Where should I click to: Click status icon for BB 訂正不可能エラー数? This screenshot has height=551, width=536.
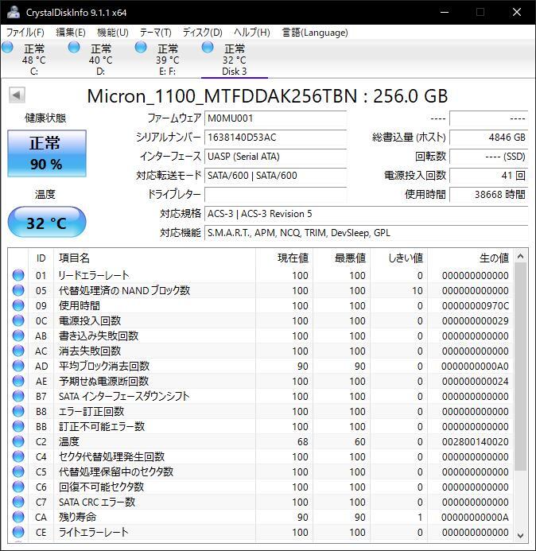coord(18,426)
